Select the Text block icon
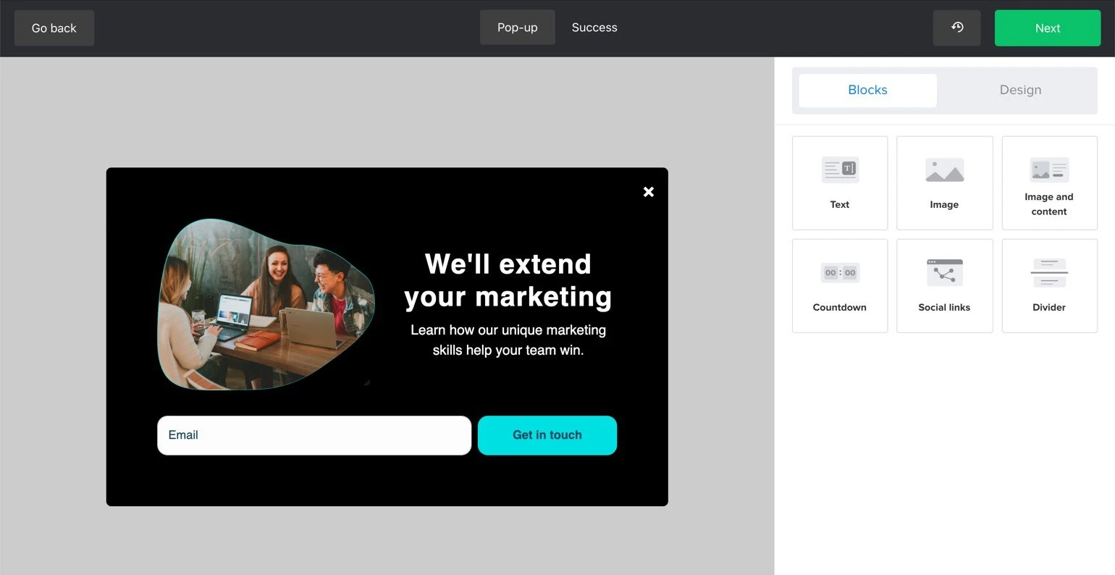 (x=840, y=182)
